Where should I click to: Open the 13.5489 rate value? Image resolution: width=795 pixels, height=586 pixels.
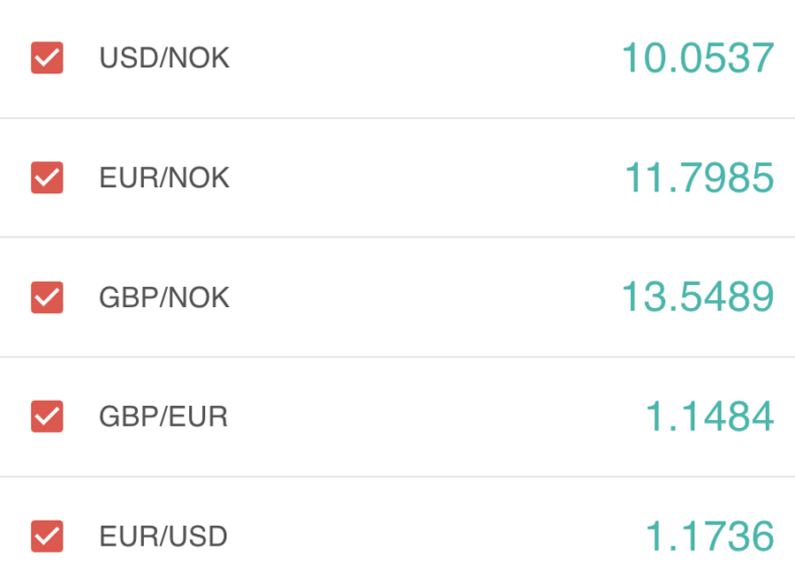pos(698,297)
